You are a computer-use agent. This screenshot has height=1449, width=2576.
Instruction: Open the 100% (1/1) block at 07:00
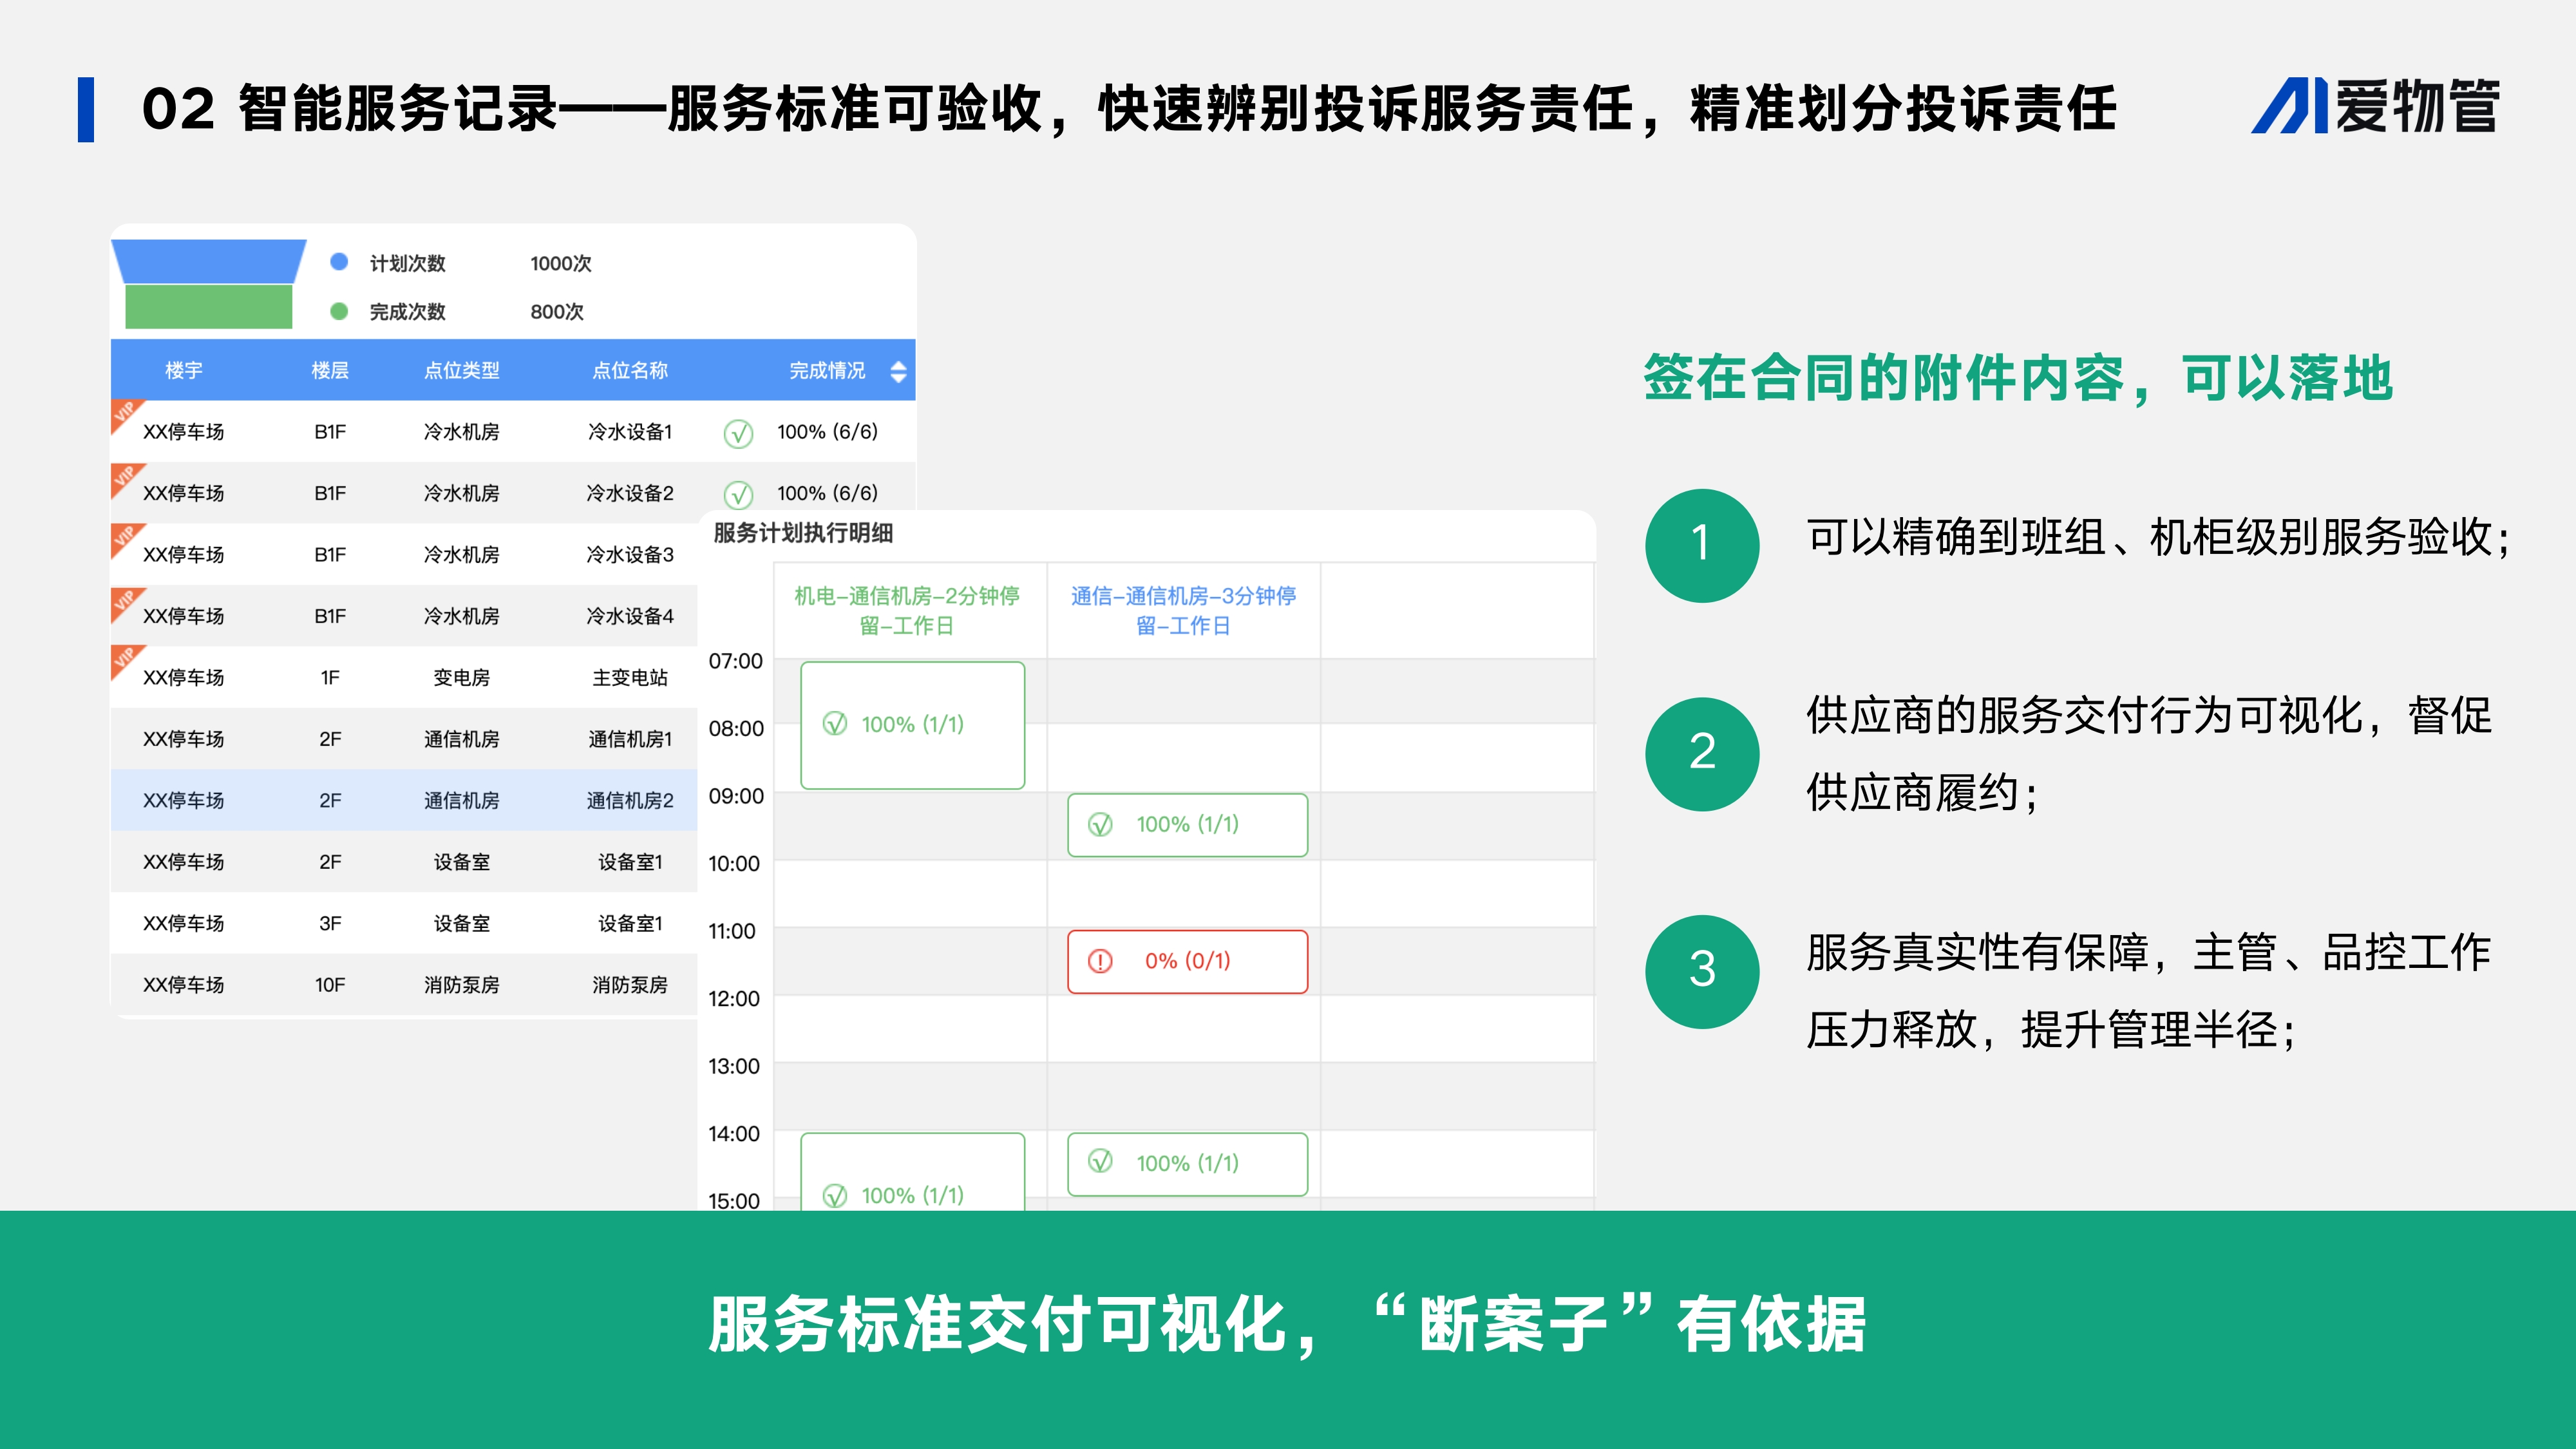point(912,725)
